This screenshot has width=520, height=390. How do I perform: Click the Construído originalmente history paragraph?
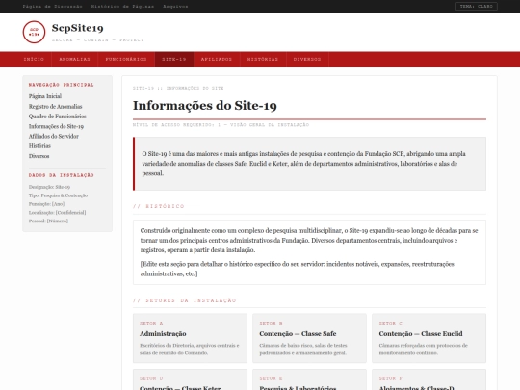tap(309, 240)
